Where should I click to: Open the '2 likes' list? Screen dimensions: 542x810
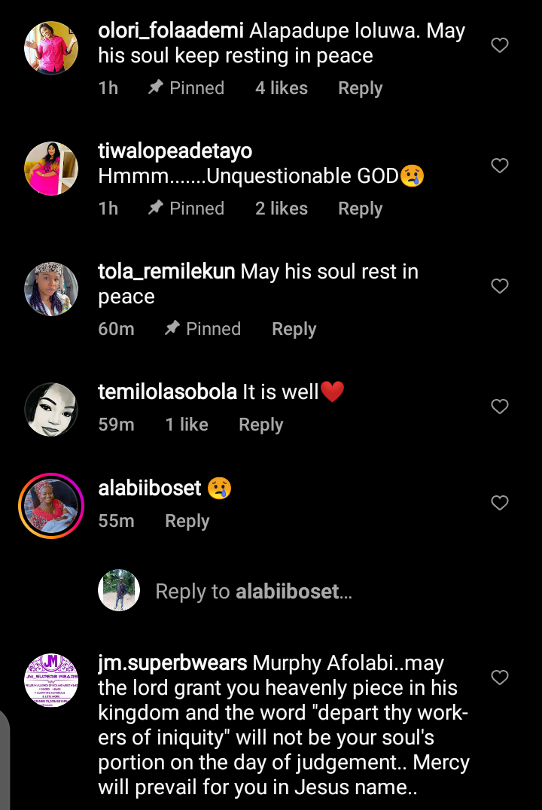click(281, 209)
